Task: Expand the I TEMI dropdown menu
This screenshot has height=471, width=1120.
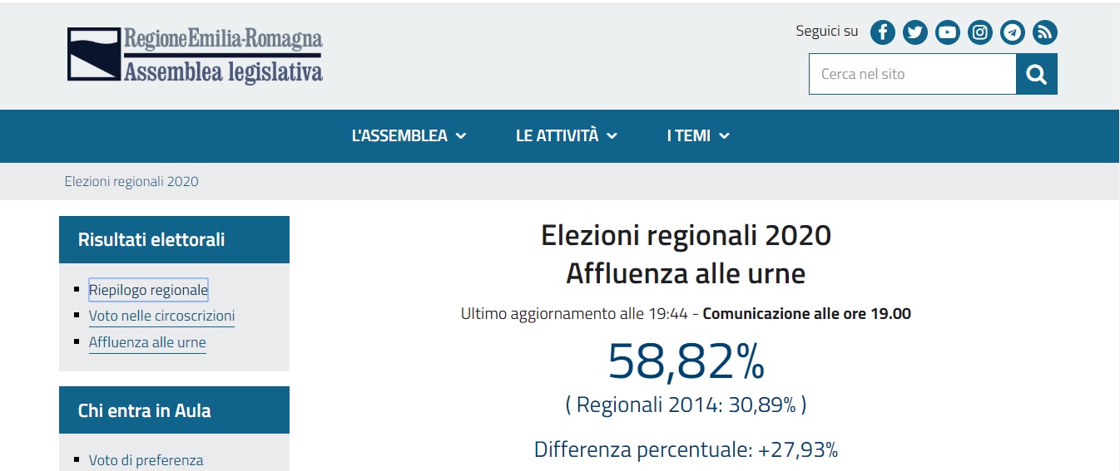Action: 697,136
